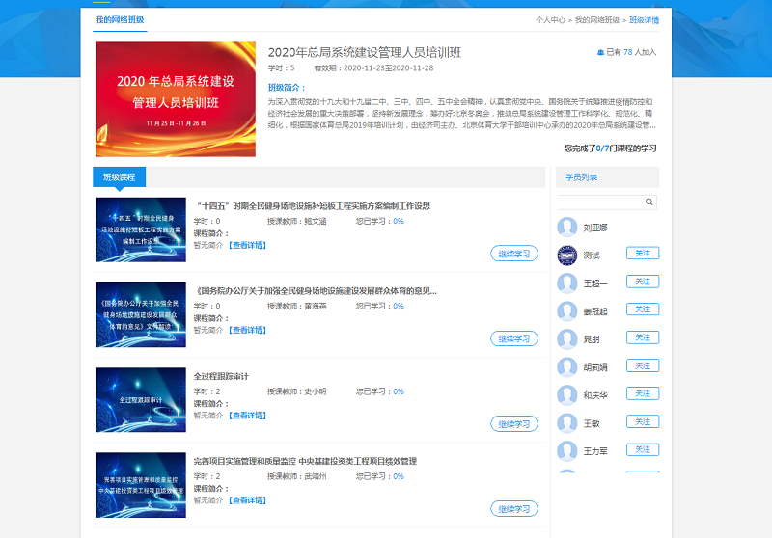The height and width of the screenshot is (538, 772).
Task: Click 胡莉娟's avatar icon
Action: (x=567, y=367)
